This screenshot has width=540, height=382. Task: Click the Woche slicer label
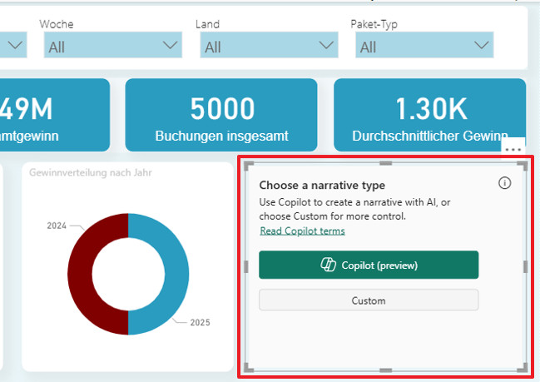point(56,24)
